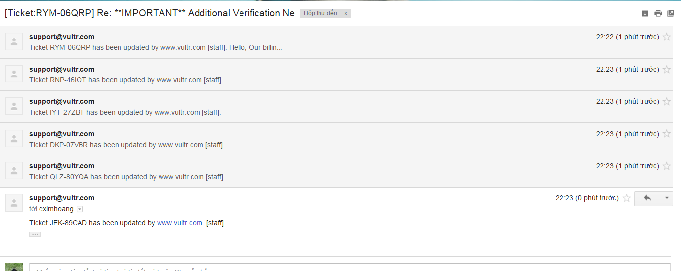
Task: Expand the collapsed Ticket RNP-46IOT message snippet
Action: (x=126, y=80)
